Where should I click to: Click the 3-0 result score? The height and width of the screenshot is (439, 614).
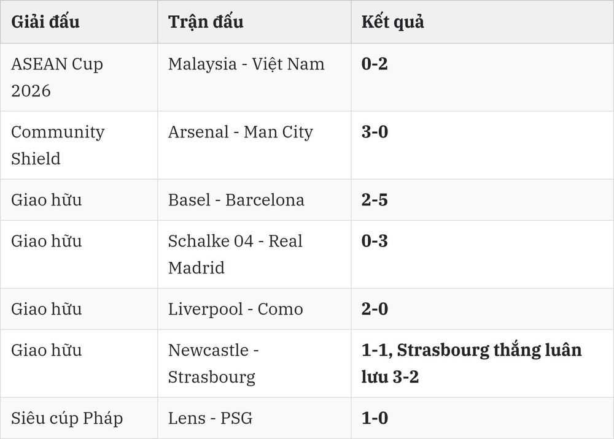click(x=375, y=132)
